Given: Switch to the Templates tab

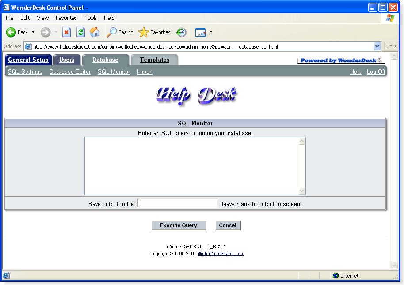Looking at the screenshot, I should (155, 60).
